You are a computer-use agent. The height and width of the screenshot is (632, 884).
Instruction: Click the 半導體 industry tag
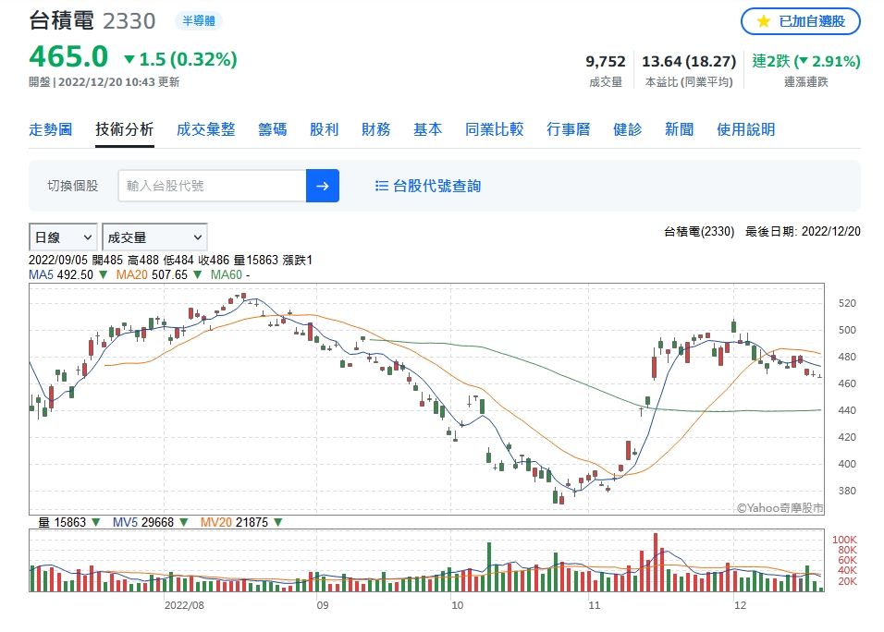click(x=199, y=21)
